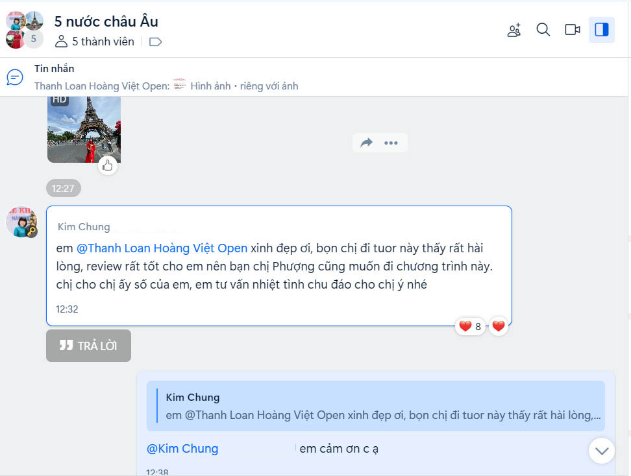The width and height of the screenshot is (631, 476).
Task: Click the @Thanh Loan Hoàng Việt Open mention
Action: tap(162, 248)
